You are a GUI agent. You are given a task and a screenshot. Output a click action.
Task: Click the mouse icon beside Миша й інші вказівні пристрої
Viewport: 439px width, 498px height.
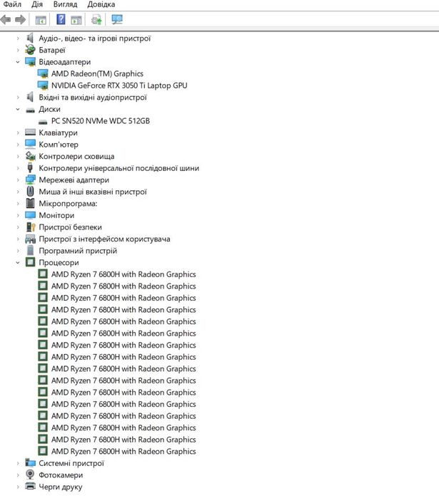coord(30,191)
